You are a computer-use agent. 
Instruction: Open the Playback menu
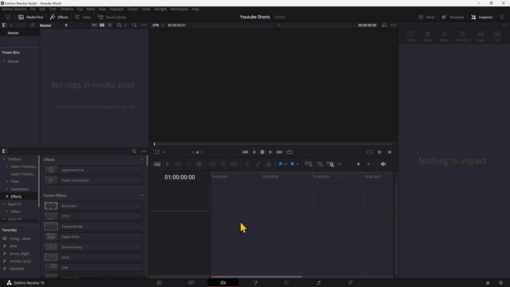point(117,9)
